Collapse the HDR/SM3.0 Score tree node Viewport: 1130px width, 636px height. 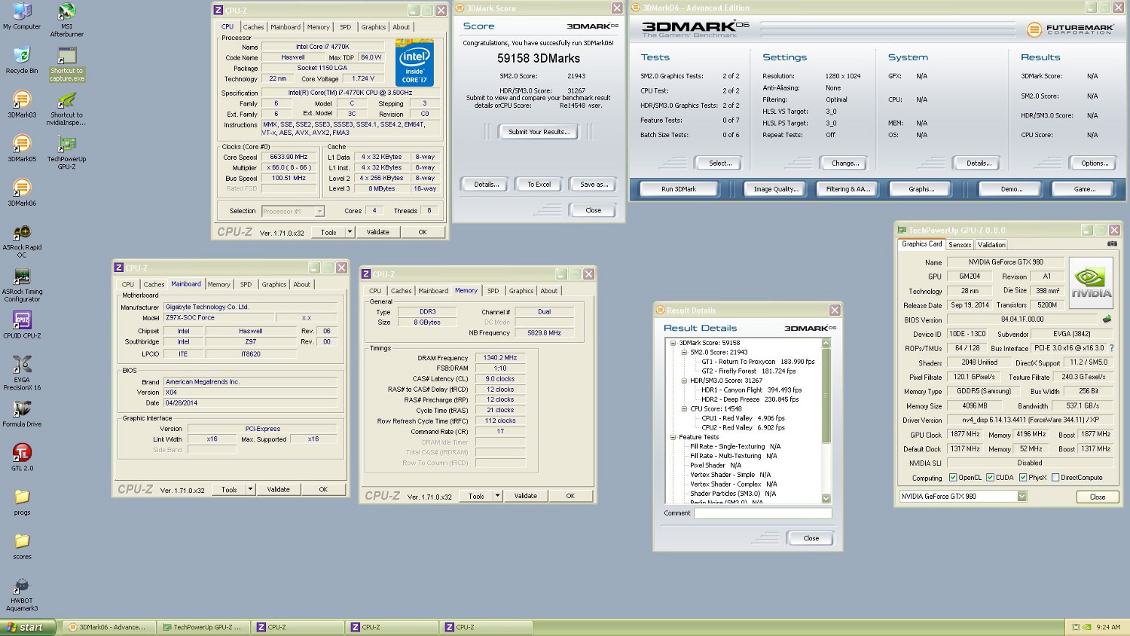pyautogui.click(x=685, y=381)
